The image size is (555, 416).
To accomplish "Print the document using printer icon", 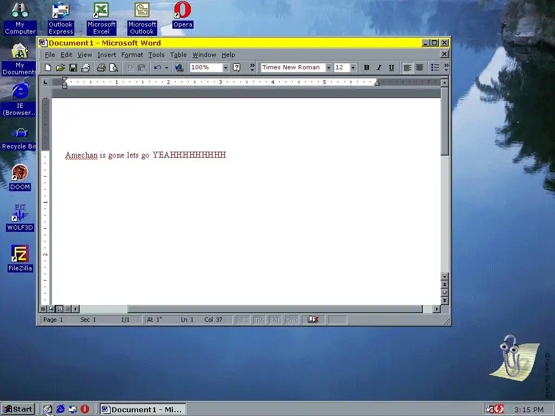I will tap(101, 68).
